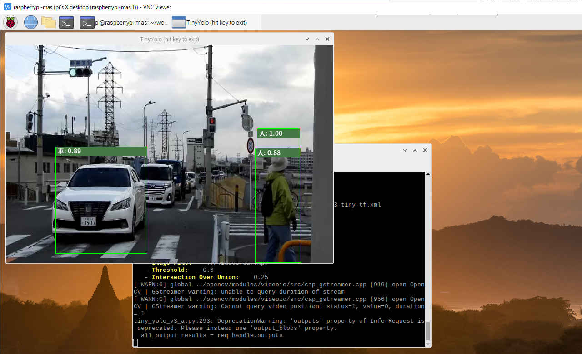
Task: Launch the web browser globe icon
Action: pyautogui.click(x=31, y=22)
